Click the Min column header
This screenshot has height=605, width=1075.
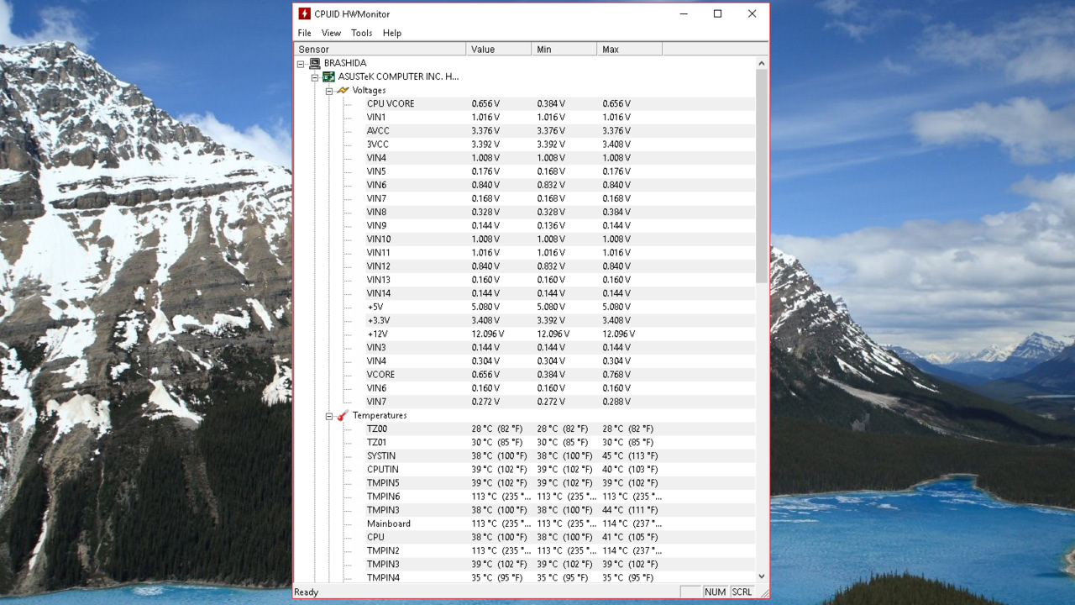click(564, 50)
